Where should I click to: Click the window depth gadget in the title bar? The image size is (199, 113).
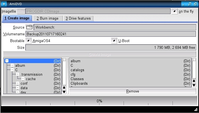pyautogui.click(x=195, y=4)
